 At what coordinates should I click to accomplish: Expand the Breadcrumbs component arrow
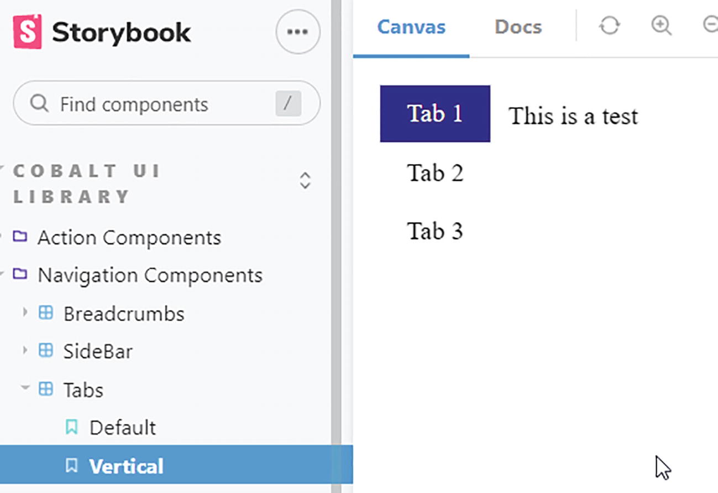(x=25, y=313)
